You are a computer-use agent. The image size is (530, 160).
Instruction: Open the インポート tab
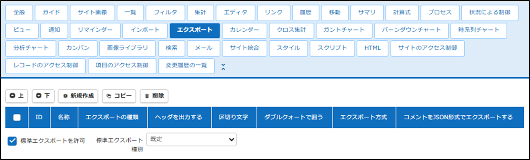tap(145, 30)
